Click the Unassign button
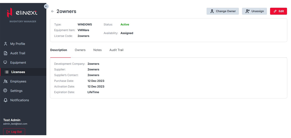This screenshot has width=291, height=138. click(x=254, y=11)
